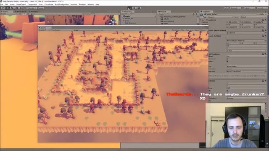
Task: Open the Cloud services icon
Action: tap(226, 8)
